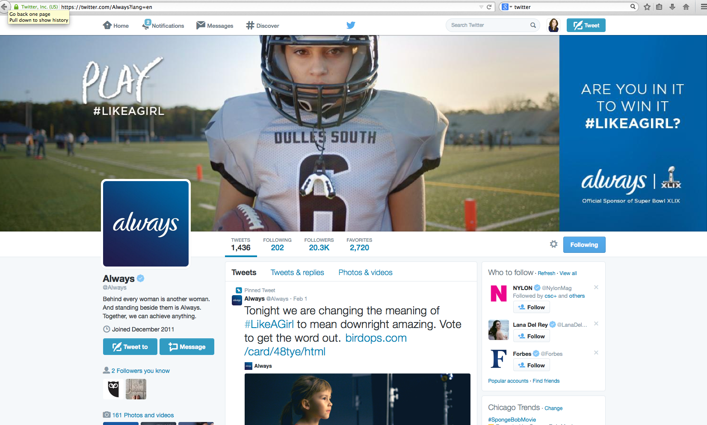Image resolution: width=707 pixels, height=425 pixels.
Task: Open Find friends link
Action: point(546,381)
